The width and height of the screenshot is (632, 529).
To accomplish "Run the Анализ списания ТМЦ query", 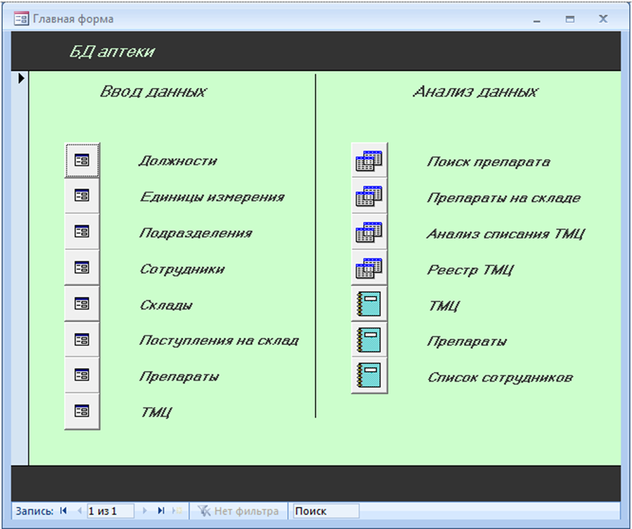I will (369, 232).
